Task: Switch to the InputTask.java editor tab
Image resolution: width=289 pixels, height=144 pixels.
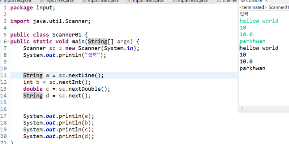Action: point(56,1)
